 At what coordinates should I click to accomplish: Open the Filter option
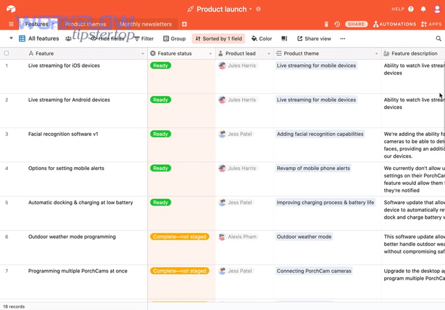tap(144, 39)
